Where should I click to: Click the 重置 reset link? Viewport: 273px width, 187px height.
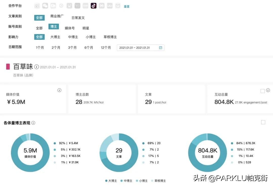click(x=126, y=7)
